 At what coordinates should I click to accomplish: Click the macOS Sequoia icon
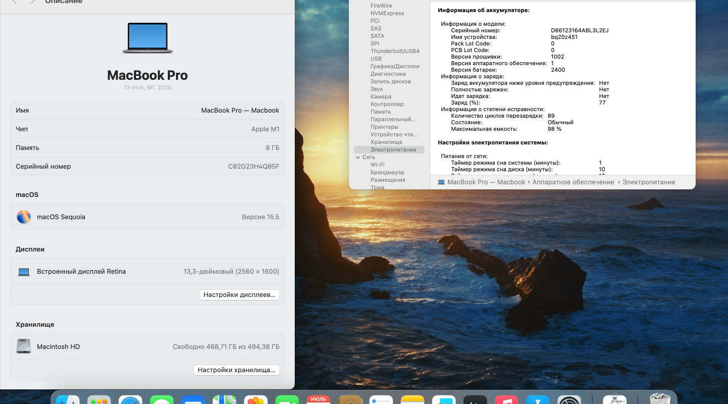(24, 217)
